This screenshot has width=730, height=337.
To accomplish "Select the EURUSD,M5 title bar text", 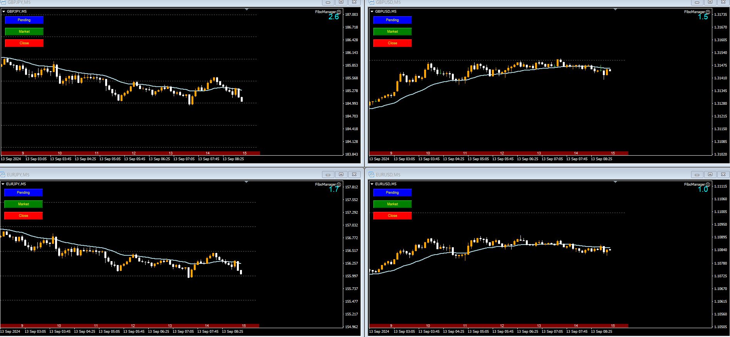I will 388,175.
